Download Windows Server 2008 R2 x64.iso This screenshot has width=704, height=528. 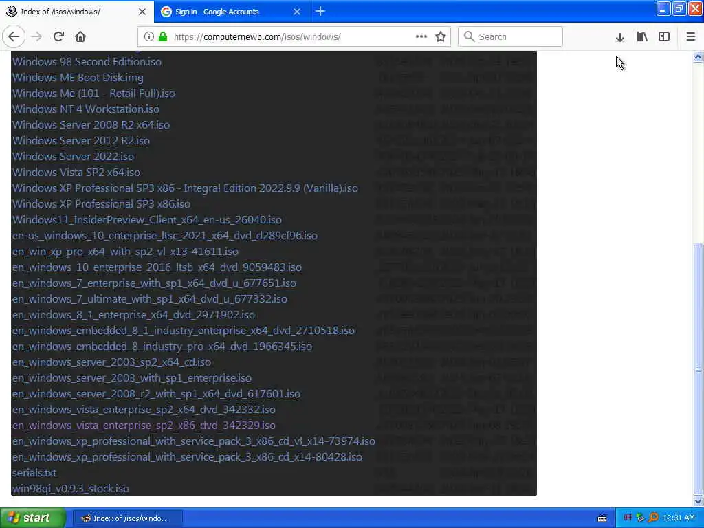coord(91,125)
